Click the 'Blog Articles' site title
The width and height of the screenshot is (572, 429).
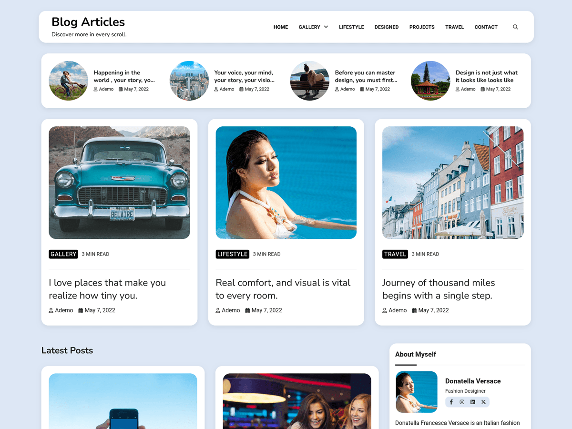click(x=88, y=22)
